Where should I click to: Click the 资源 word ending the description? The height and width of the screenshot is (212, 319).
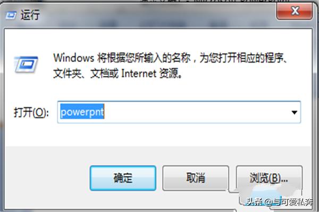(170, 73)
